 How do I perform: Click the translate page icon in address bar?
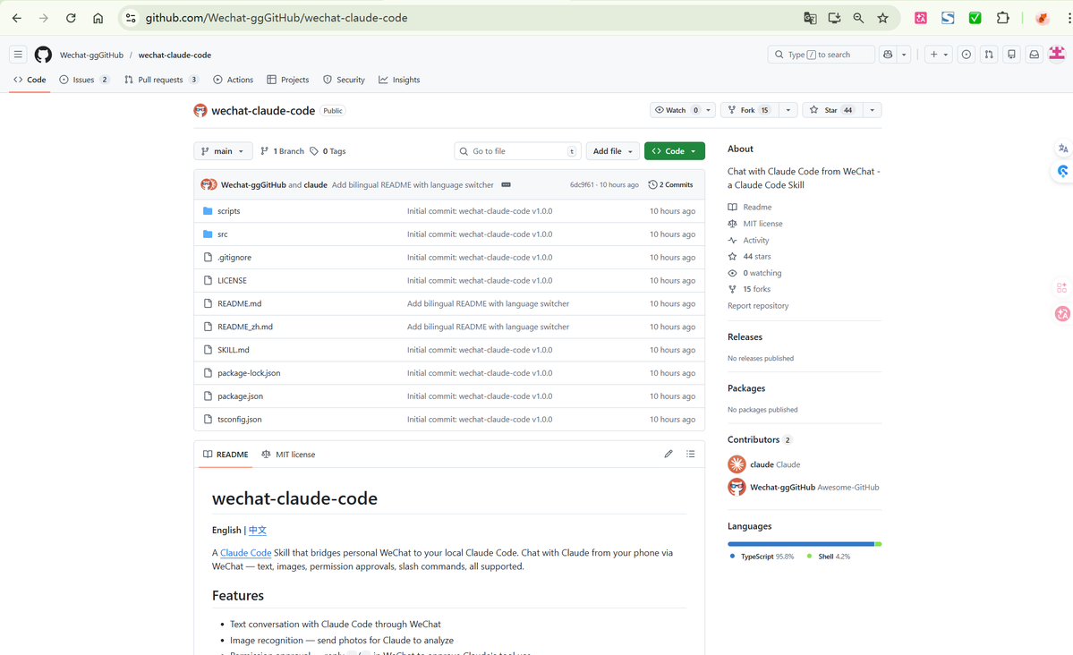810,19
